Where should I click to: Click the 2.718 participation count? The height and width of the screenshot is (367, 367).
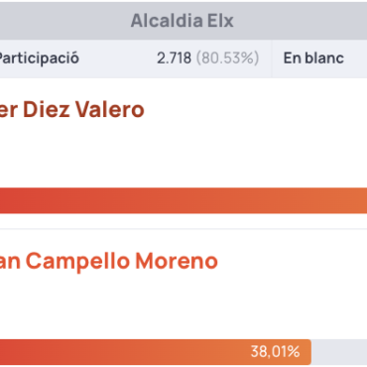[174, 59]
